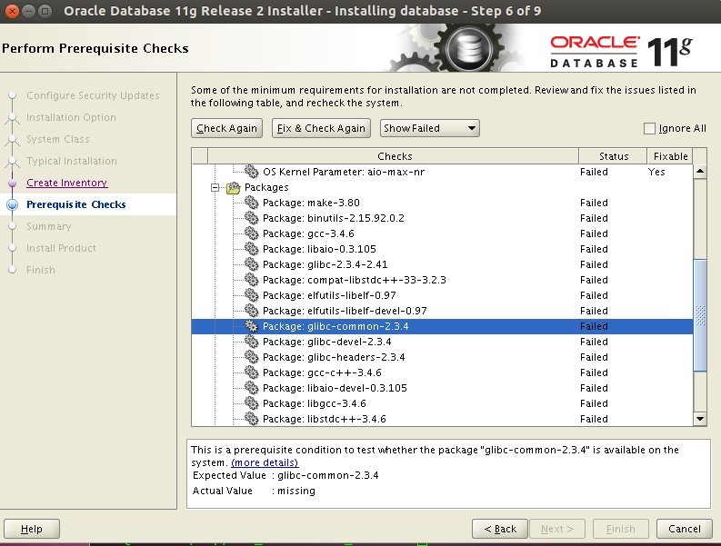Screen dimensions: 721x546
Task: Click the Fixable column header
Action: [x=670, y=156]
